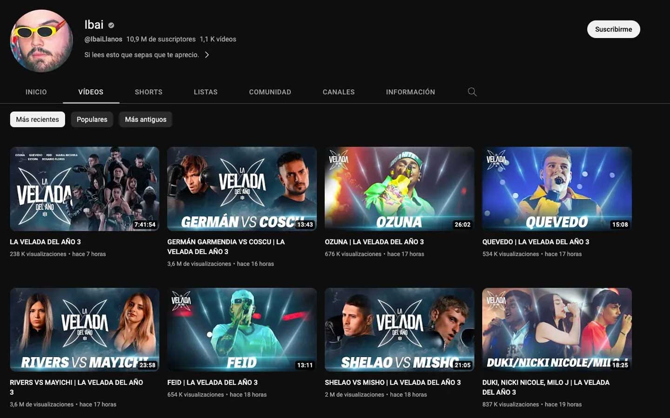This screenshot has width=670, height=418.
Task: Click '654 K visualizaciones • hace 18 horas'
Action: pos(217,395)
